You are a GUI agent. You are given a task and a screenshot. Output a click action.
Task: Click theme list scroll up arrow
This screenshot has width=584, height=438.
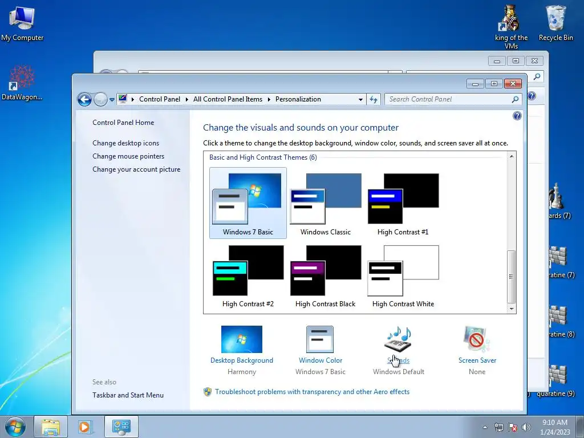click(x=512, y=156)
